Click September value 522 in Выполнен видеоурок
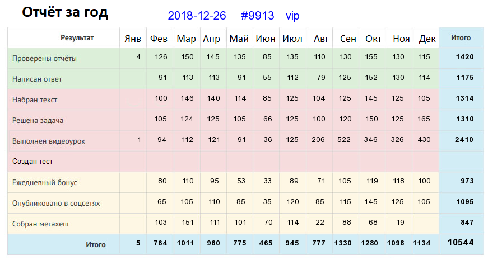 coord(344,140)
